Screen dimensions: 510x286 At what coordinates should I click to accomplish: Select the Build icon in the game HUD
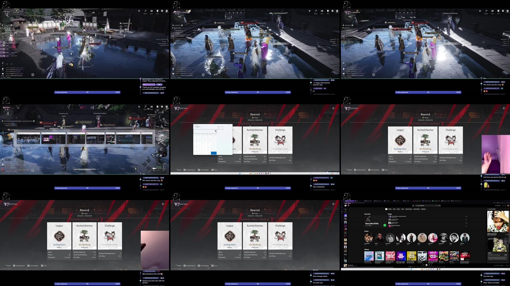click(145, 11)
